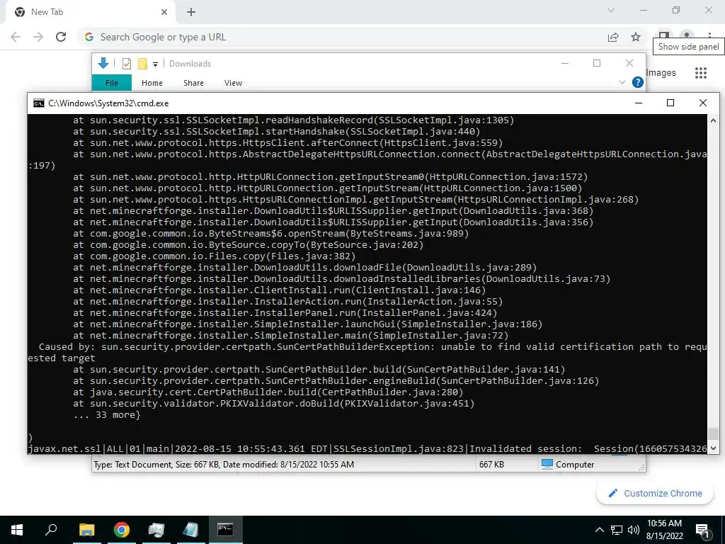Click the 'Invalidated session' log line
The height and width of the screenshot is (544, 725).
367,448
